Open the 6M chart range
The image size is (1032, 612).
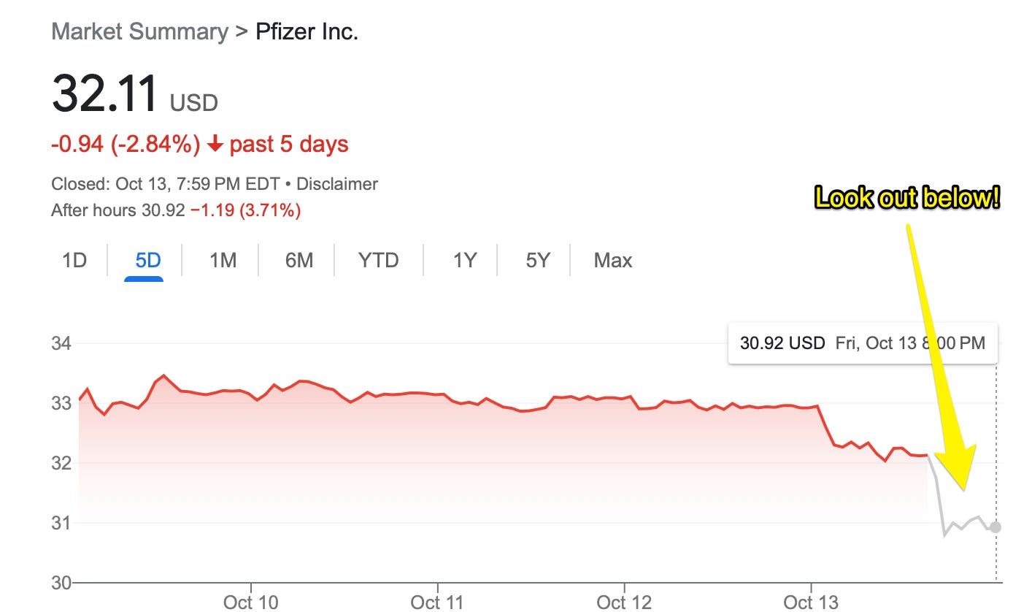tap(299, 260)
